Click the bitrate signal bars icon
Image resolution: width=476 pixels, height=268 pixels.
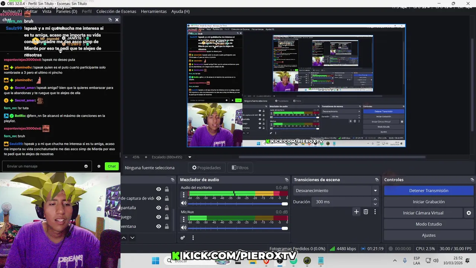pos(332,249)
